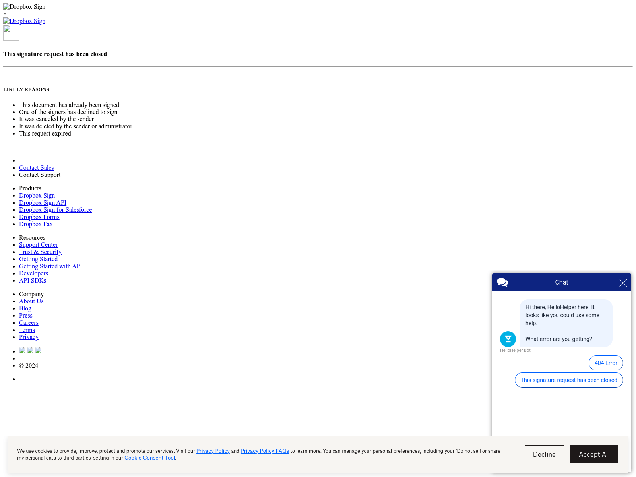Open the Dropbox Forms link

tap(39, 217)
